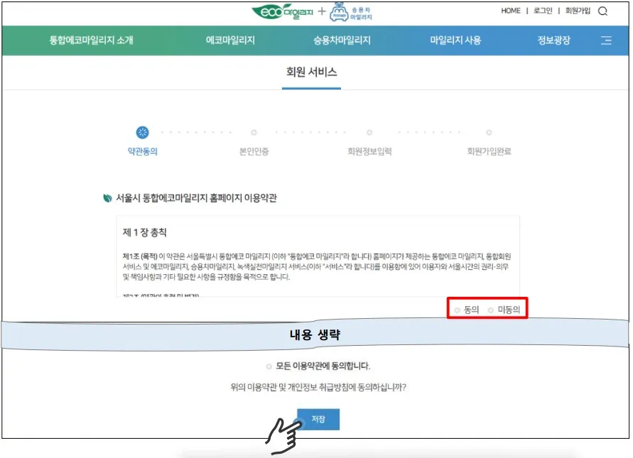Select the 회원정보입력 step circle
The image size is (633, 458).
point(369,133)
